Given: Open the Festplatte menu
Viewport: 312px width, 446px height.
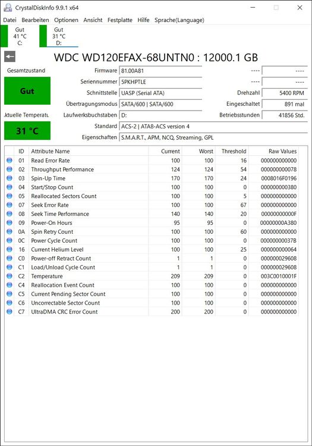Looking at the screenshot, I should (x=120, y=20).
